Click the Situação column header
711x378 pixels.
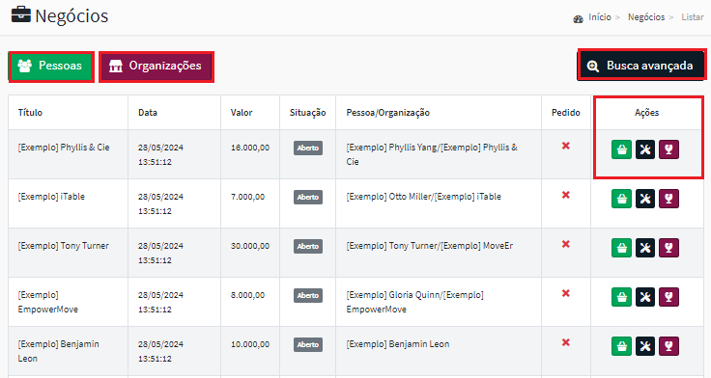click(x=307, y=113)
